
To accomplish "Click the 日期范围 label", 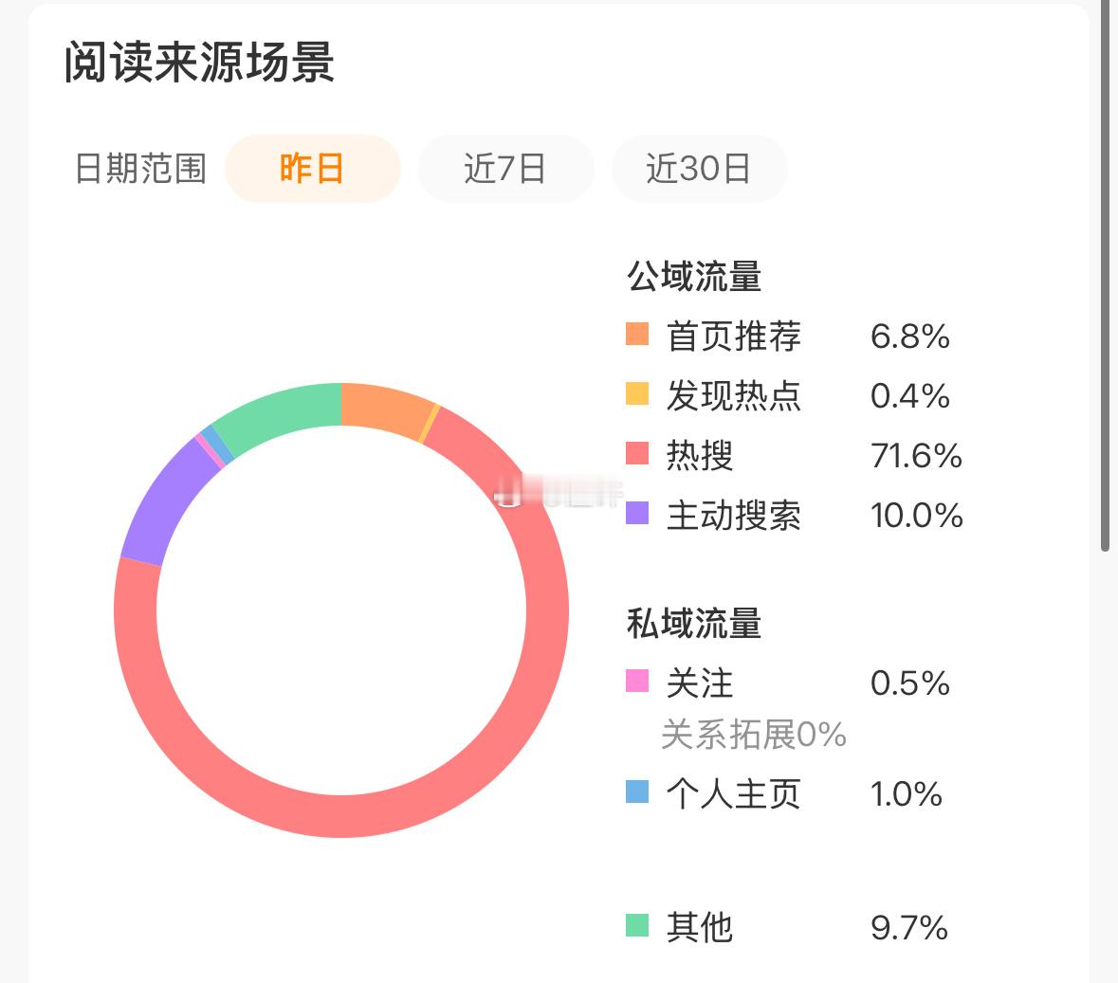I will pos(142,168).
